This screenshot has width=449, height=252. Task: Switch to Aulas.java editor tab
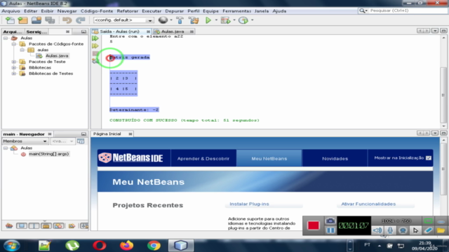[x=173, y=31]
